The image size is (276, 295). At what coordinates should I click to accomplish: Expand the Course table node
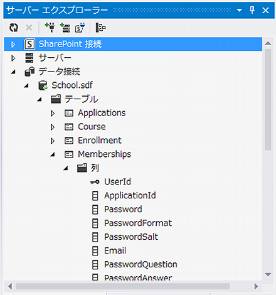point(53,127)
